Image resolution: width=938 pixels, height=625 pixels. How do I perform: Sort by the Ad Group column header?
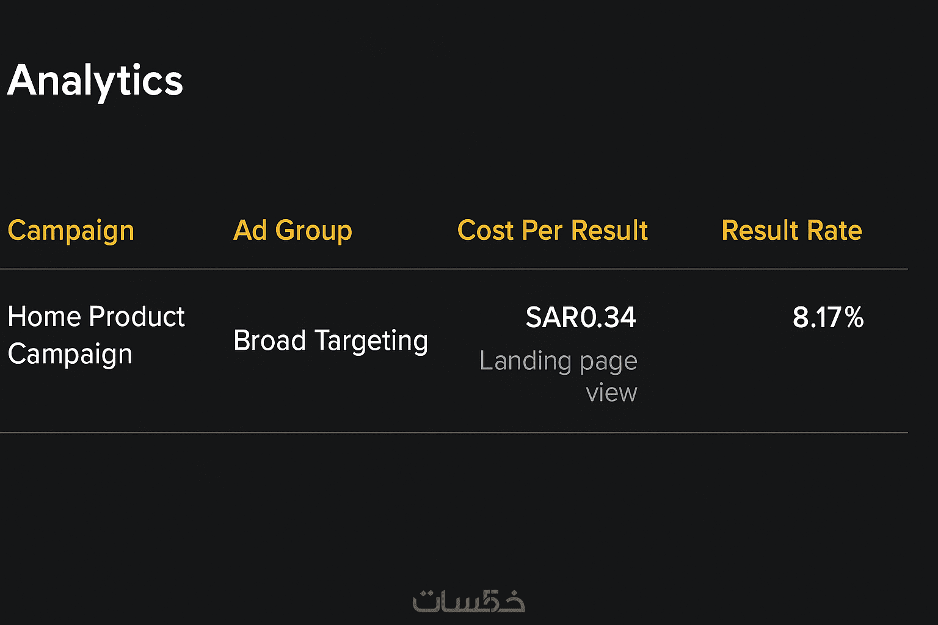[x=293, y=231]
